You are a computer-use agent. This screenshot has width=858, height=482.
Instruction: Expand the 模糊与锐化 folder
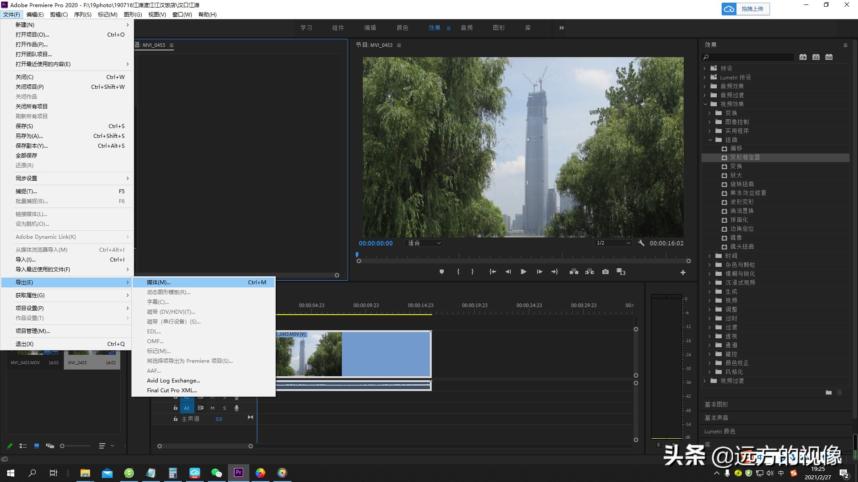point(710,274)
